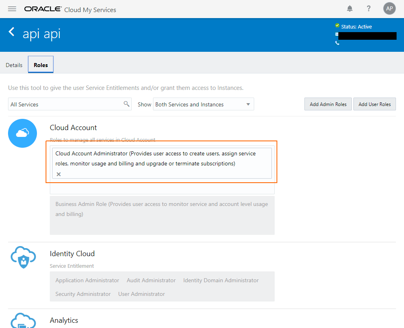
Task: Open the AP user avatar menu
Action: (x=389, y=8)
